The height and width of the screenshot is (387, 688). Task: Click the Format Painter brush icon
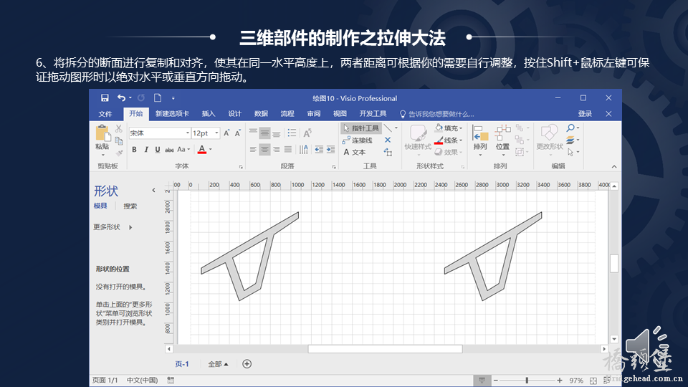[x=118, y=153]
